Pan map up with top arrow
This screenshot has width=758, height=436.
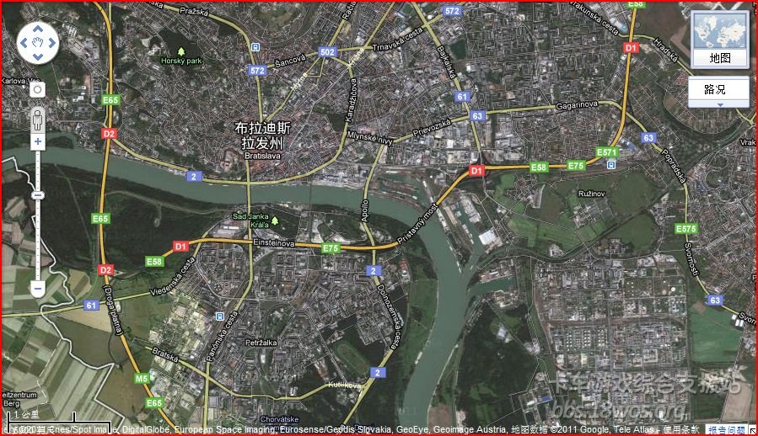coord(38,29)
